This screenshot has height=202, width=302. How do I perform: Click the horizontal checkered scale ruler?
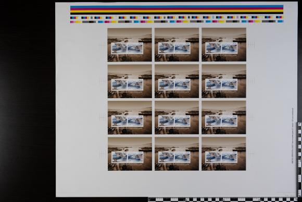coord(223,199)
